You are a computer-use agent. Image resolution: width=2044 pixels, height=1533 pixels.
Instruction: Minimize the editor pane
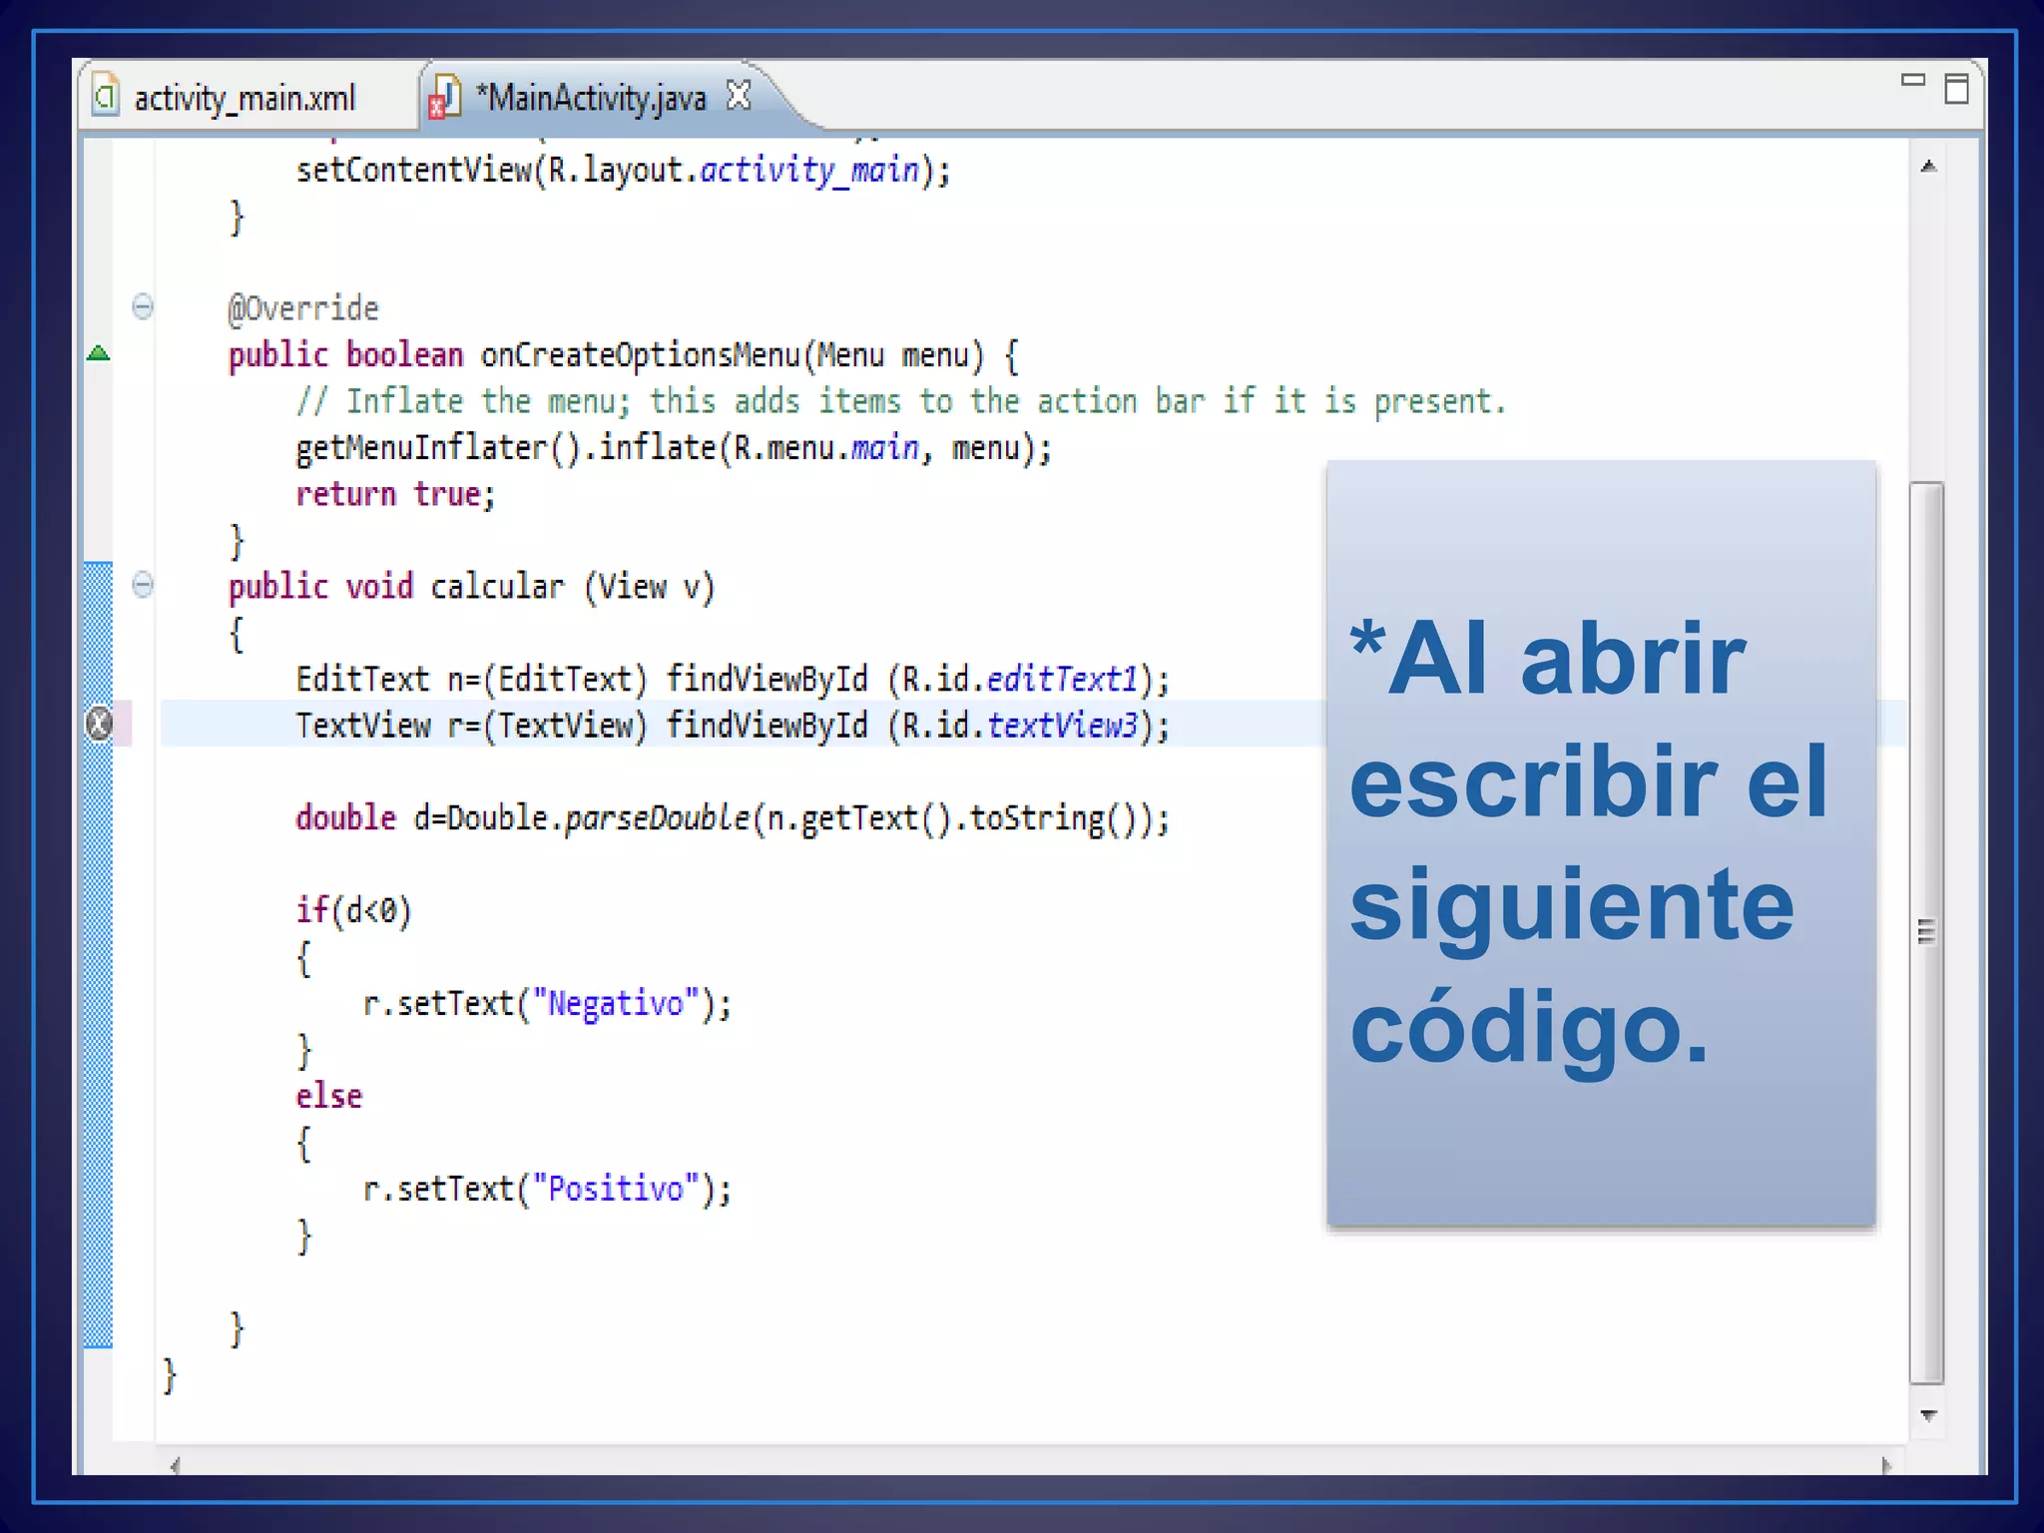click(1912, 80)
